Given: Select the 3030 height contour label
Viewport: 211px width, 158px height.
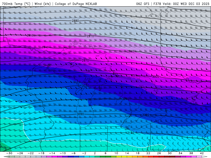Looking at the screenshot, I should click(x=85, y=86).
